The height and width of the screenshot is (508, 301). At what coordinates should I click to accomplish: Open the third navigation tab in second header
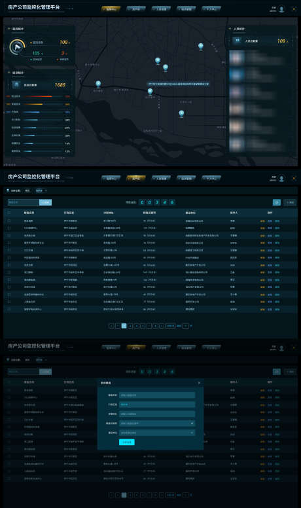(x=161, y=178)
